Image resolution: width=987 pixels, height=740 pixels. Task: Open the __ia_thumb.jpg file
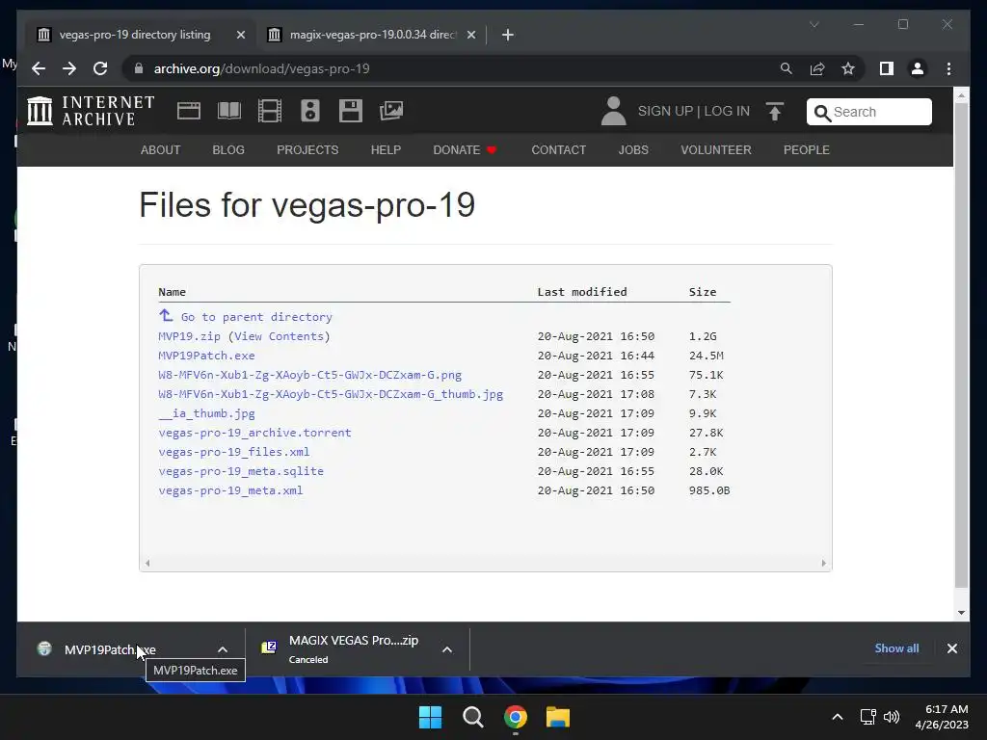pos(206,413)
